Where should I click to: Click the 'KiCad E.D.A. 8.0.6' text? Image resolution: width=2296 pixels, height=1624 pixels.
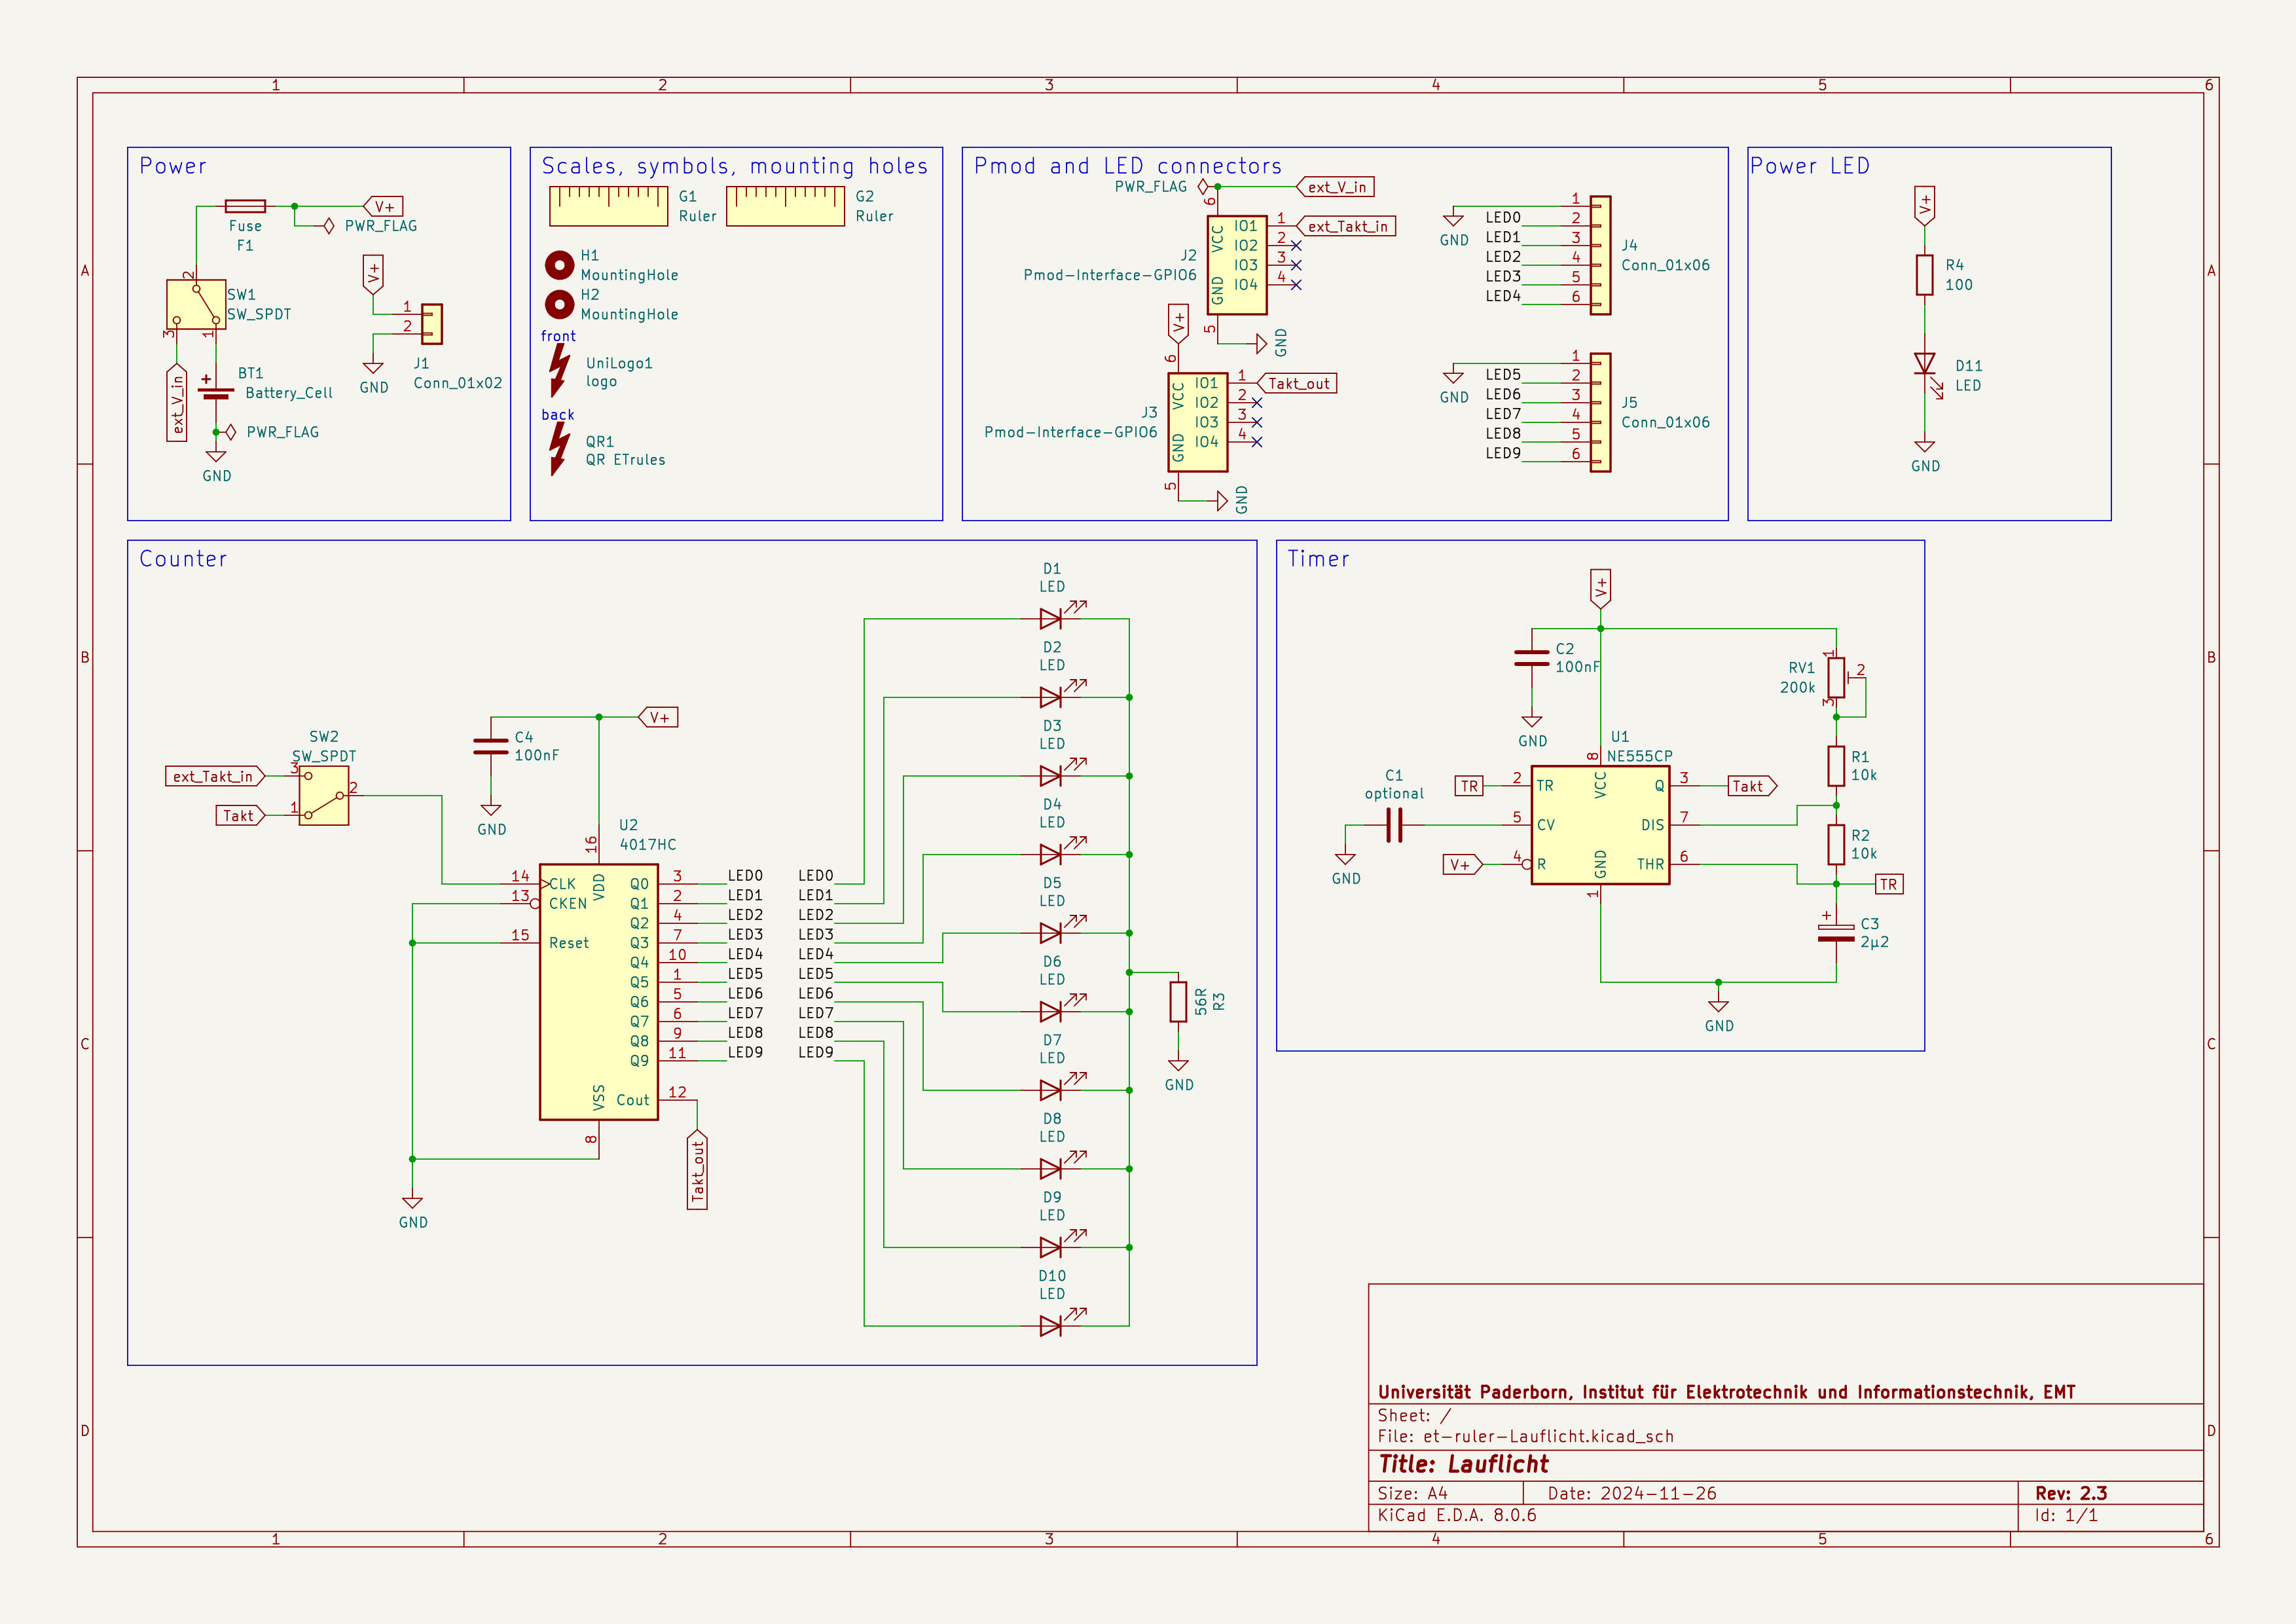[1457, 1515]
